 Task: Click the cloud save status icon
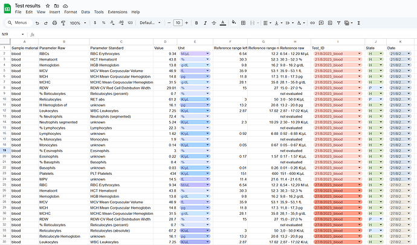(x=65, y=5)
